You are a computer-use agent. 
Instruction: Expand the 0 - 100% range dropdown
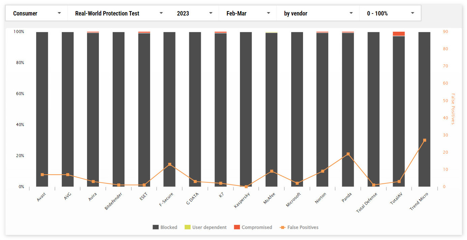coord(390,13)
